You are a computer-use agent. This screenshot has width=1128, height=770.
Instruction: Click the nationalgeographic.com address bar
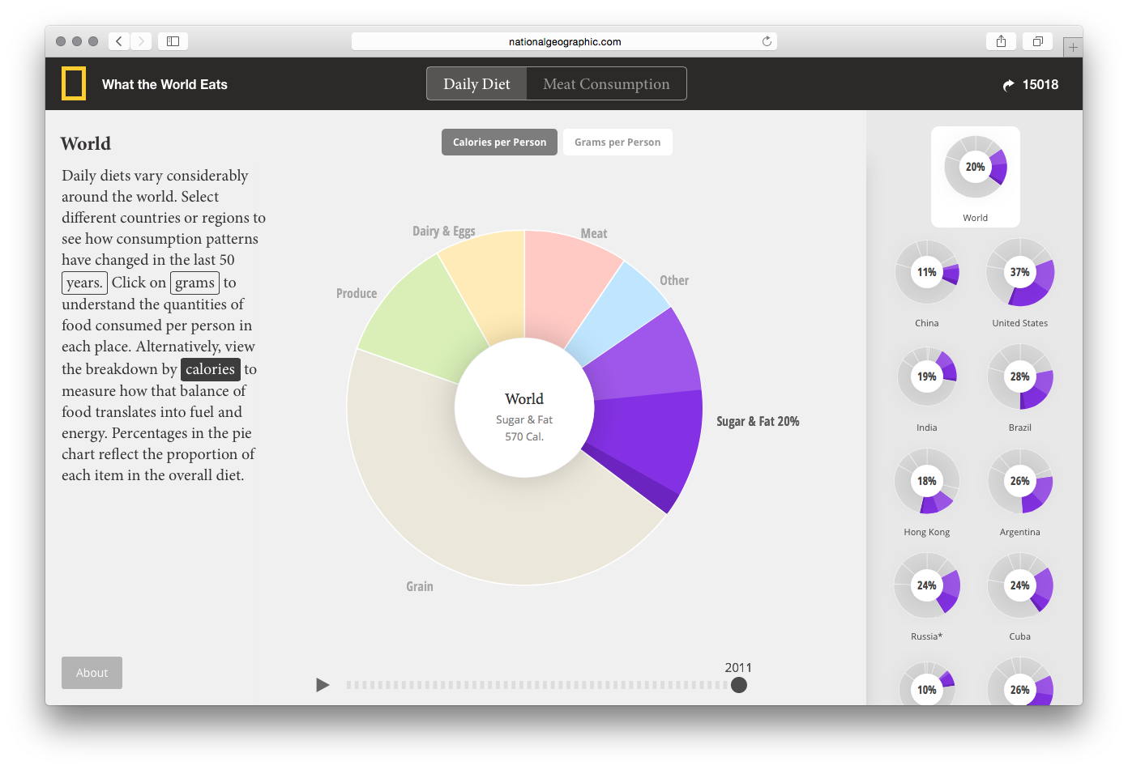(x=564, y=41)
